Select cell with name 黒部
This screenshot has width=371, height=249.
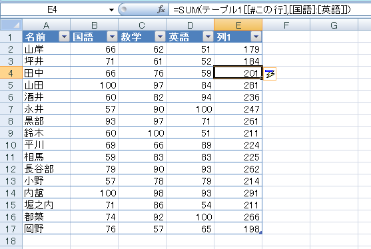47,121
